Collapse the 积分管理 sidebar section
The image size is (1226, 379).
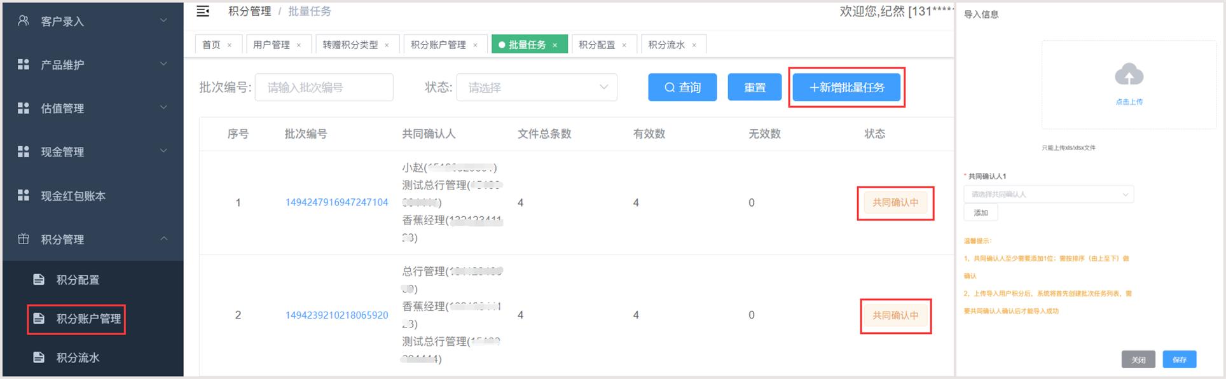coord(92,239)
